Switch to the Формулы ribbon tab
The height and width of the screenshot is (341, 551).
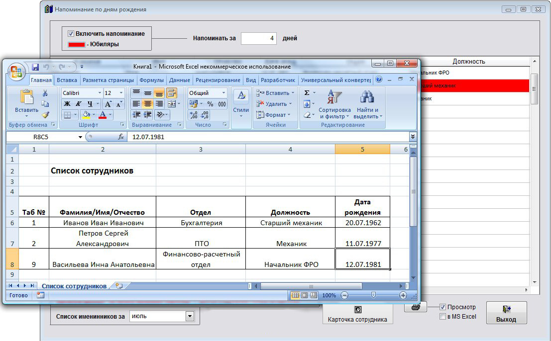(x=151, y=80)
